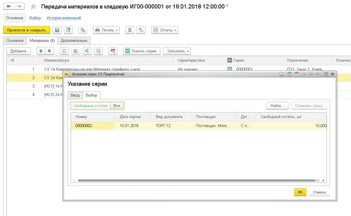The height and width of the screenshot is (216, 351).
Task: Click the scrollbar right arrow in series list
Action: 323,180
